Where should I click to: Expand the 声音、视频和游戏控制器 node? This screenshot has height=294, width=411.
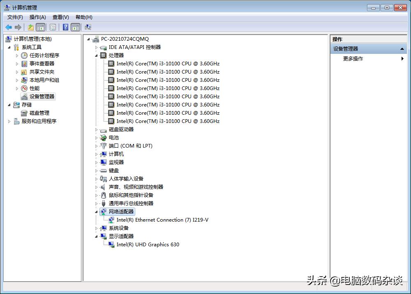pyautogui.click(x=96, y=187)
